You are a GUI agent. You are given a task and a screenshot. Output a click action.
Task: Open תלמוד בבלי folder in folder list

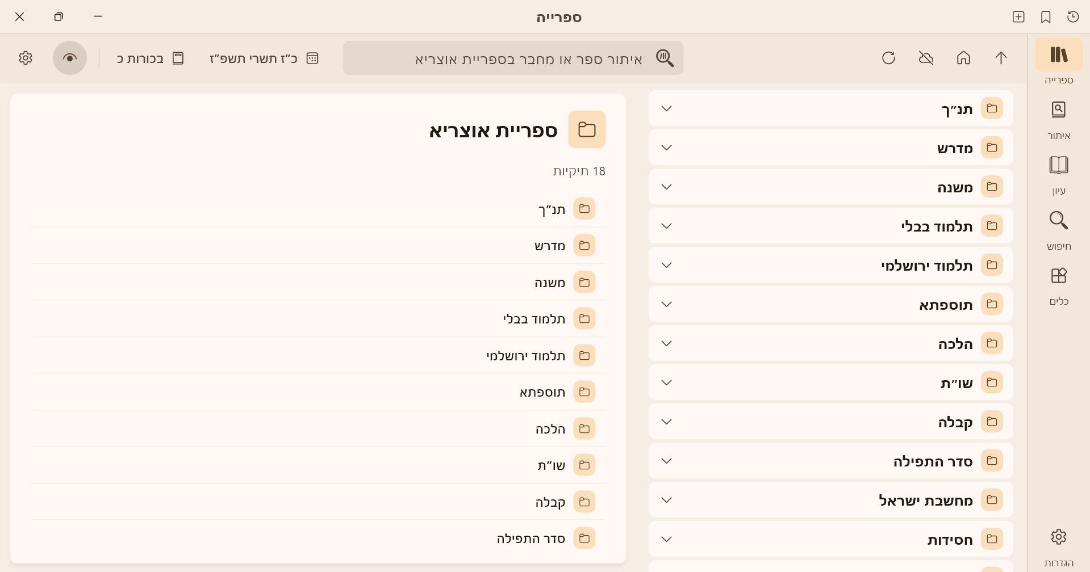[x=318, y=319]
